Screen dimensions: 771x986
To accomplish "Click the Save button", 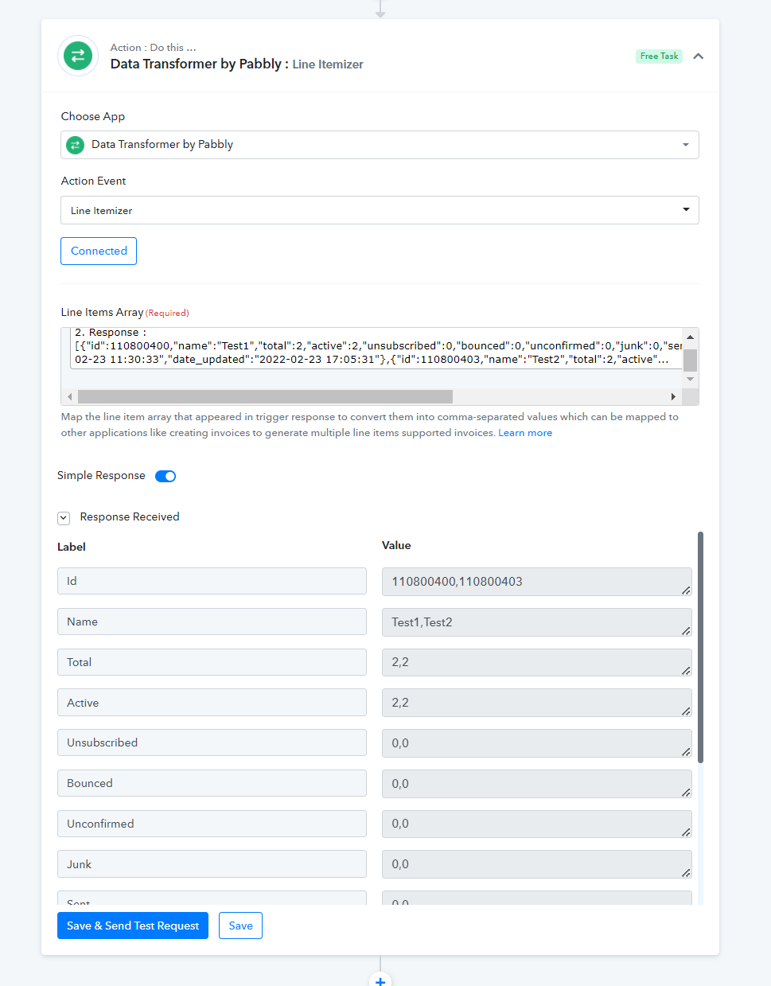I will coord(240,926).
